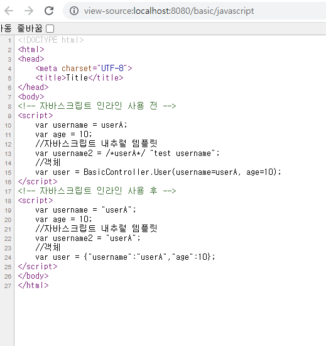Select the closing html tag on line 27
Image resolution: width=326 pixels, height=346 pixels.
pos(33,286)
